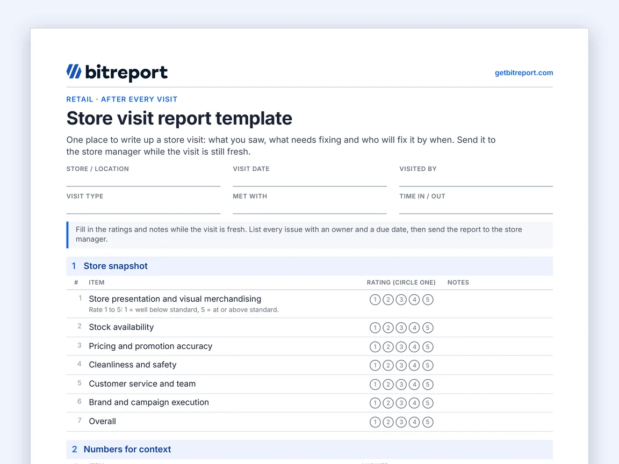Click the Overall row label

pos(102,422)
